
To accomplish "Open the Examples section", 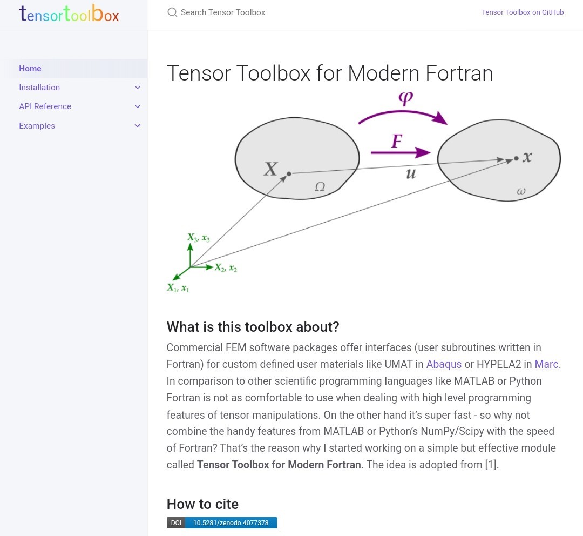I will click(37, 126).
